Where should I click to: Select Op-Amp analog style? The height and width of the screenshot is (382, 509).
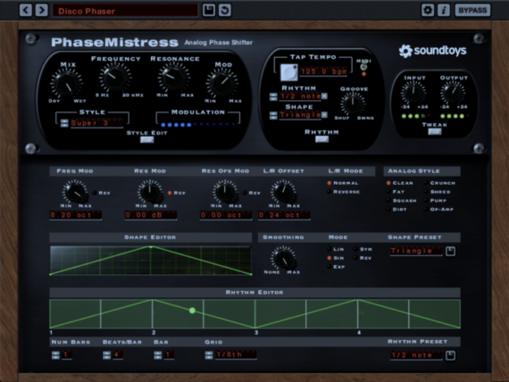pyautogui.click(x=438, y=210)
